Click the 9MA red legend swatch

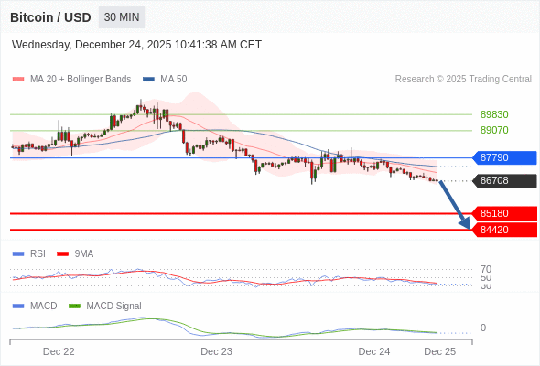pos(62,254)
